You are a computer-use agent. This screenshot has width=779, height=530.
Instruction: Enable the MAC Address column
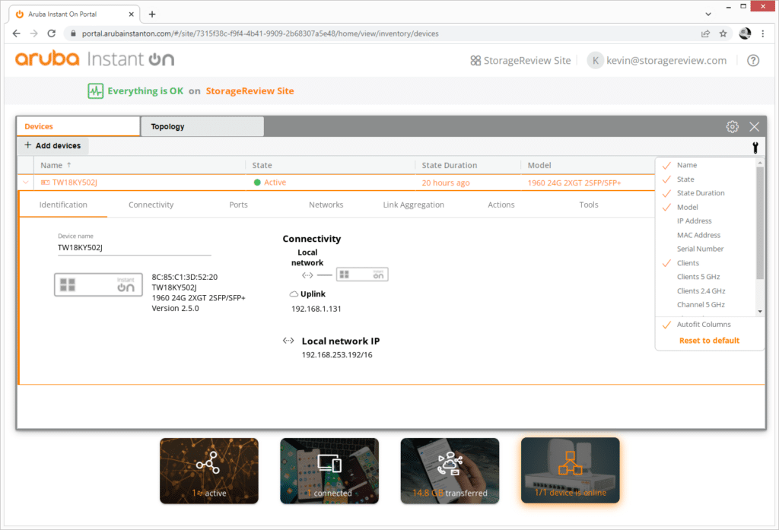coord(698,235)
